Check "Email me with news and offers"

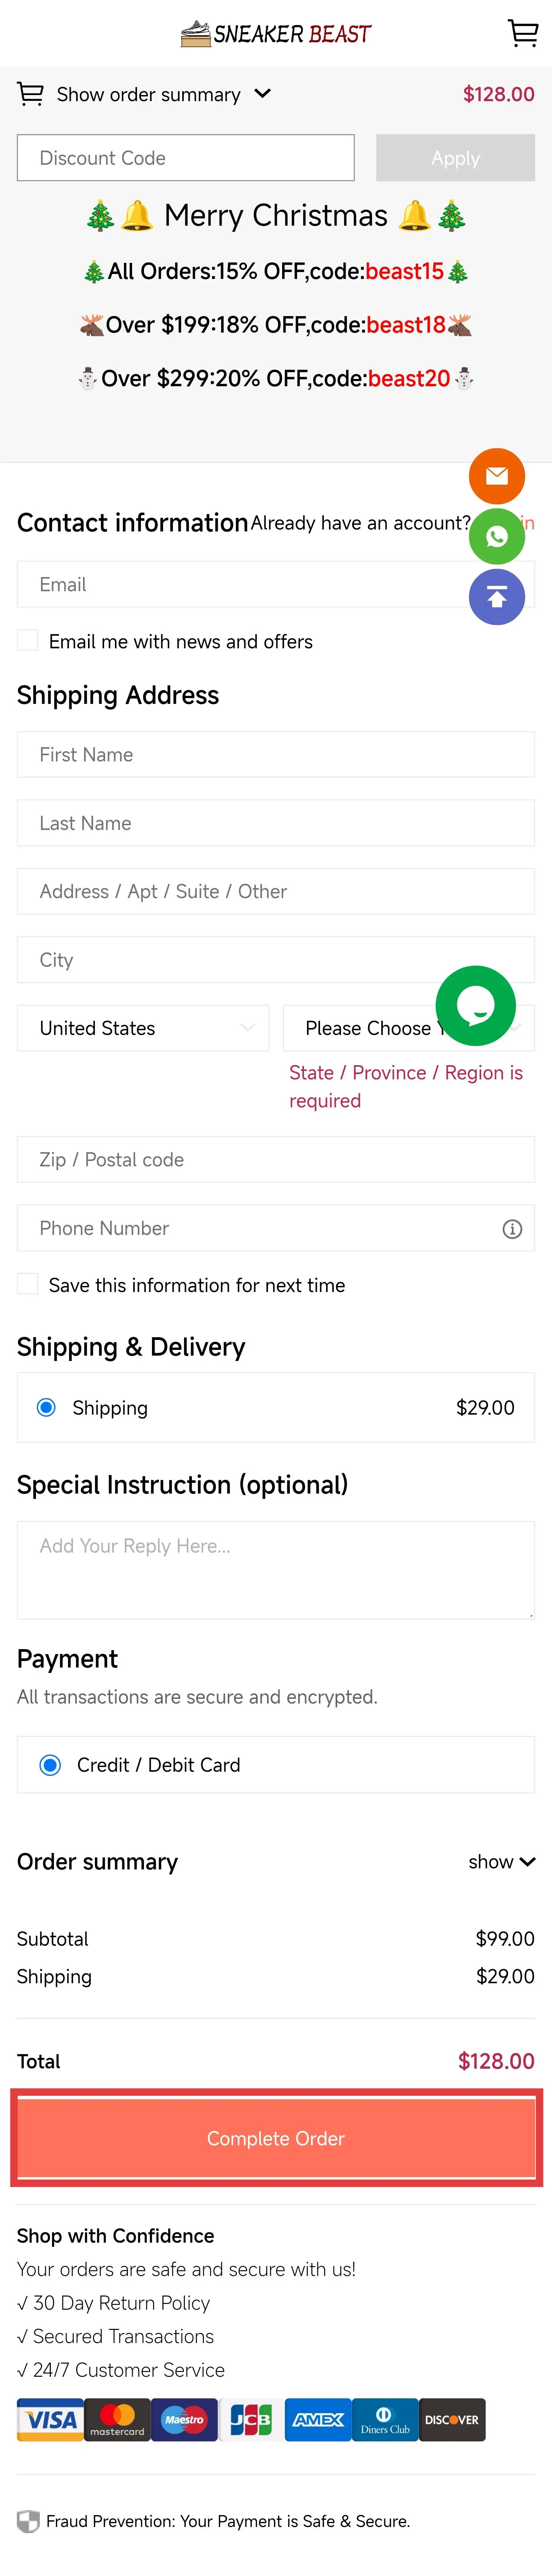tap(28, 641)
